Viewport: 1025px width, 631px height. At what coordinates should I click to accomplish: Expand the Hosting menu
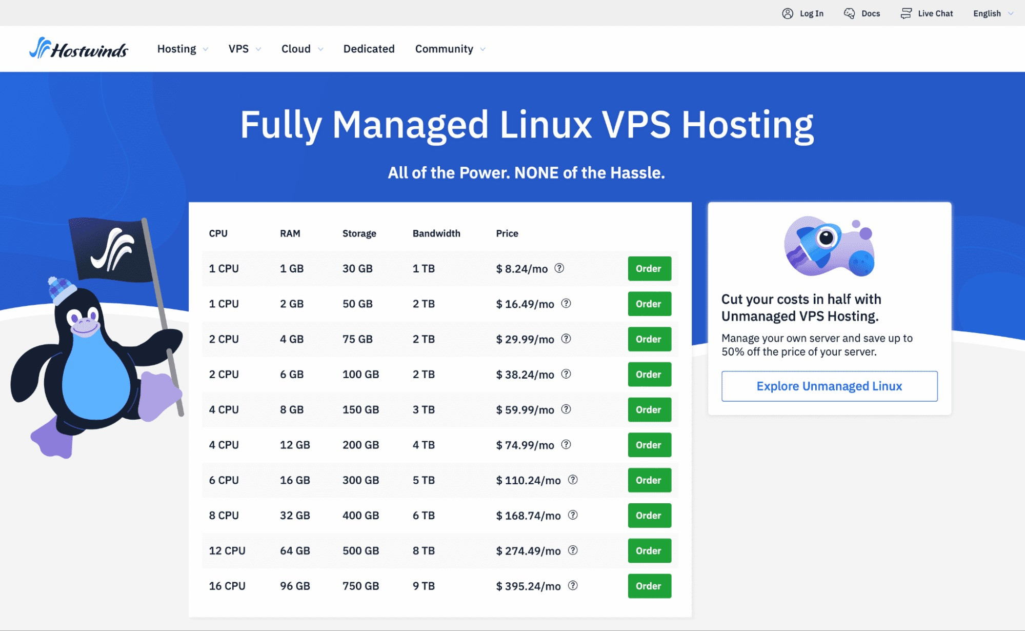183,49
